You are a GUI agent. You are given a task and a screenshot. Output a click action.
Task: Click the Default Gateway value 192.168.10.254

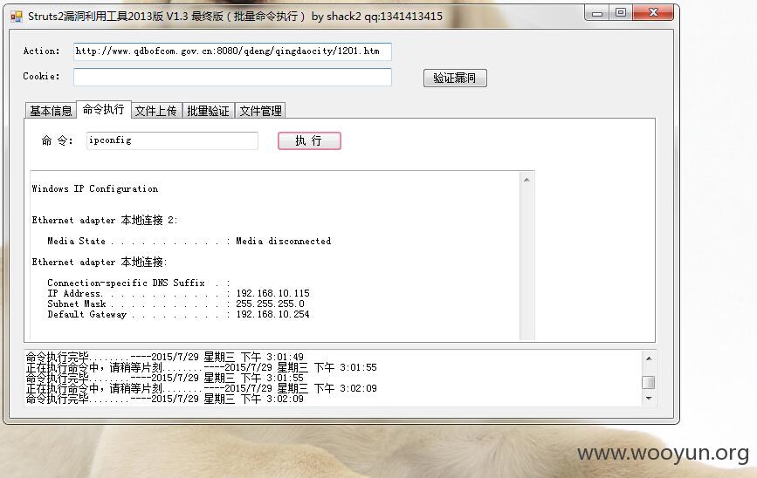coord(272,315)
